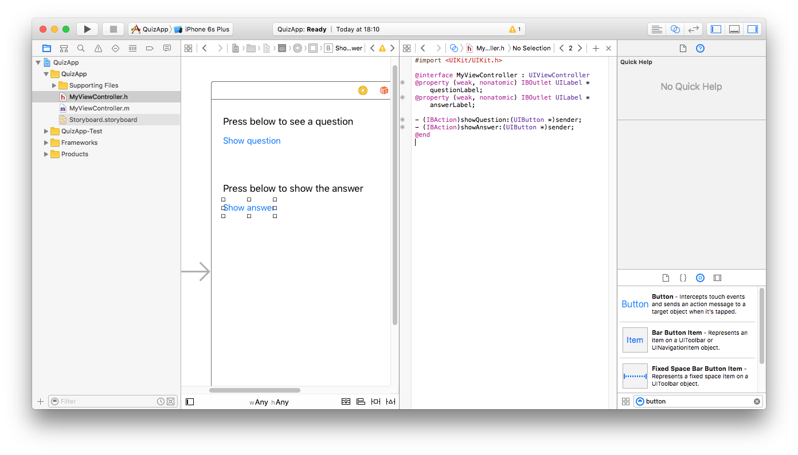Toggle the Debug area visibility

[734, 29]
